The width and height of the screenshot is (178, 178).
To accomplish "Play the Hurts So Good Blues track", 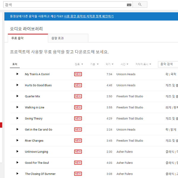I will (18, 85).
